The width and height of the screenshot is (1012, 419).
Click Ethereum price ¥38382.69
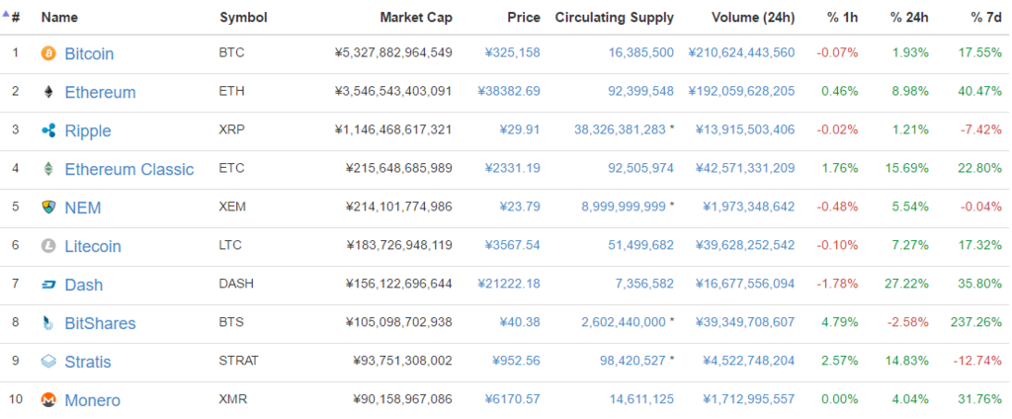(x=509, y=91)
